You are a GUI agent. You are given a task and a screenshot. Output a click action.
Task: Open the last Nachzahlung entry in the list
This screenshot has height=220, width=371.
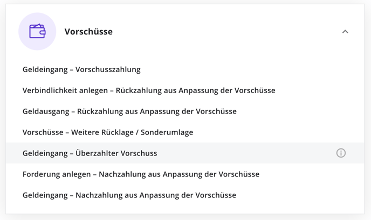pos(185,195)
